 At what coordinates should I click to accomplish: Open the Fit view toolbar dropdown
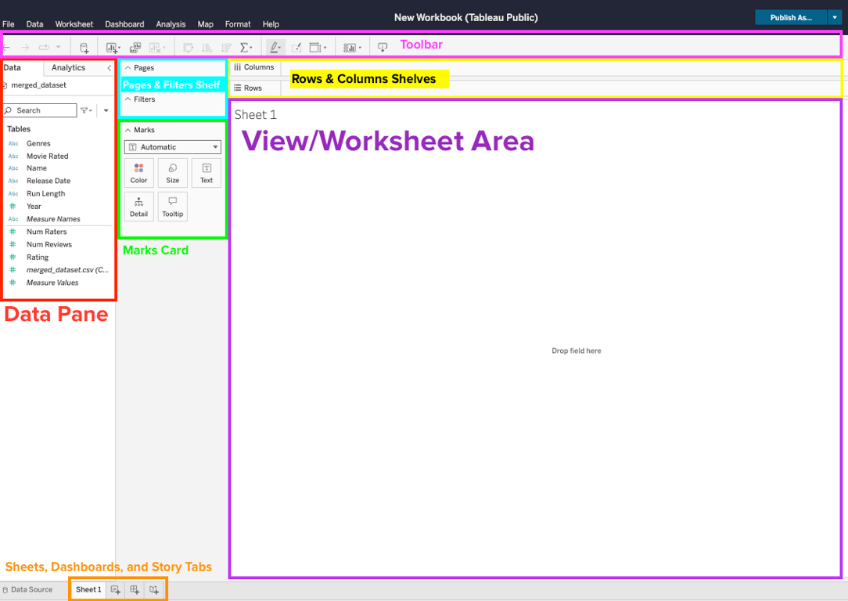[318, 48]
